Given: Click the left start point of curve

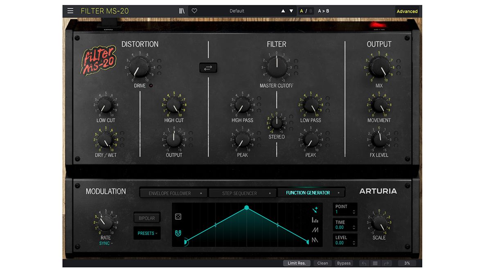Looking at the screenshot, I should click(186, 242).
